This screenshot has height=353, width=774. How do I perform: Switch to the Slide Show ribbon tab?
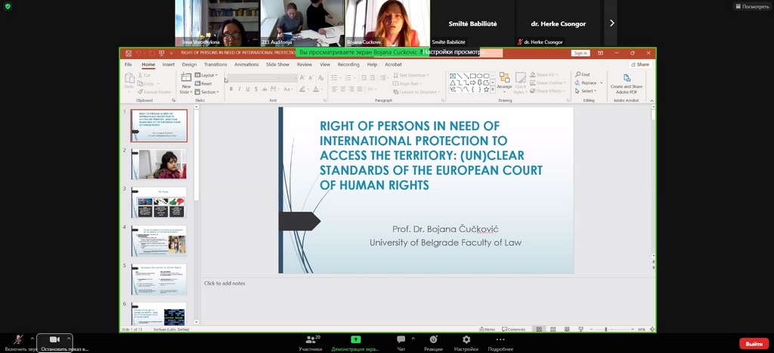pos(277,65)
